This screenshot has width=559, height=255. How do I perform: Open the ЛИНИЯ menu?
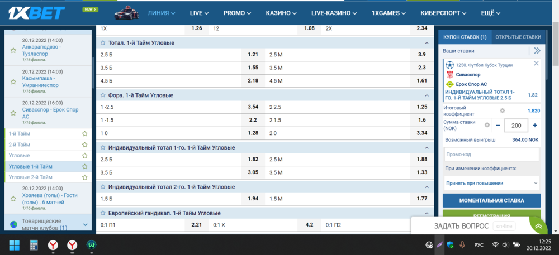click(x=162, y=13)
